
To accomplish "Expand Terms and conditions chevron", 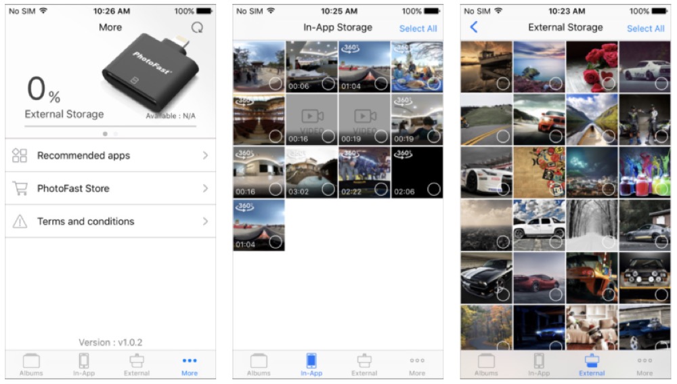I will click(x=206, y=221).
